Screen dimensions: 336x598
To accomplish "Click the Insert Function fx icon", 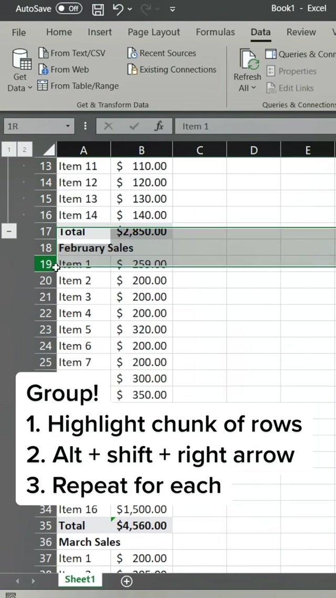I will point(159,126).
